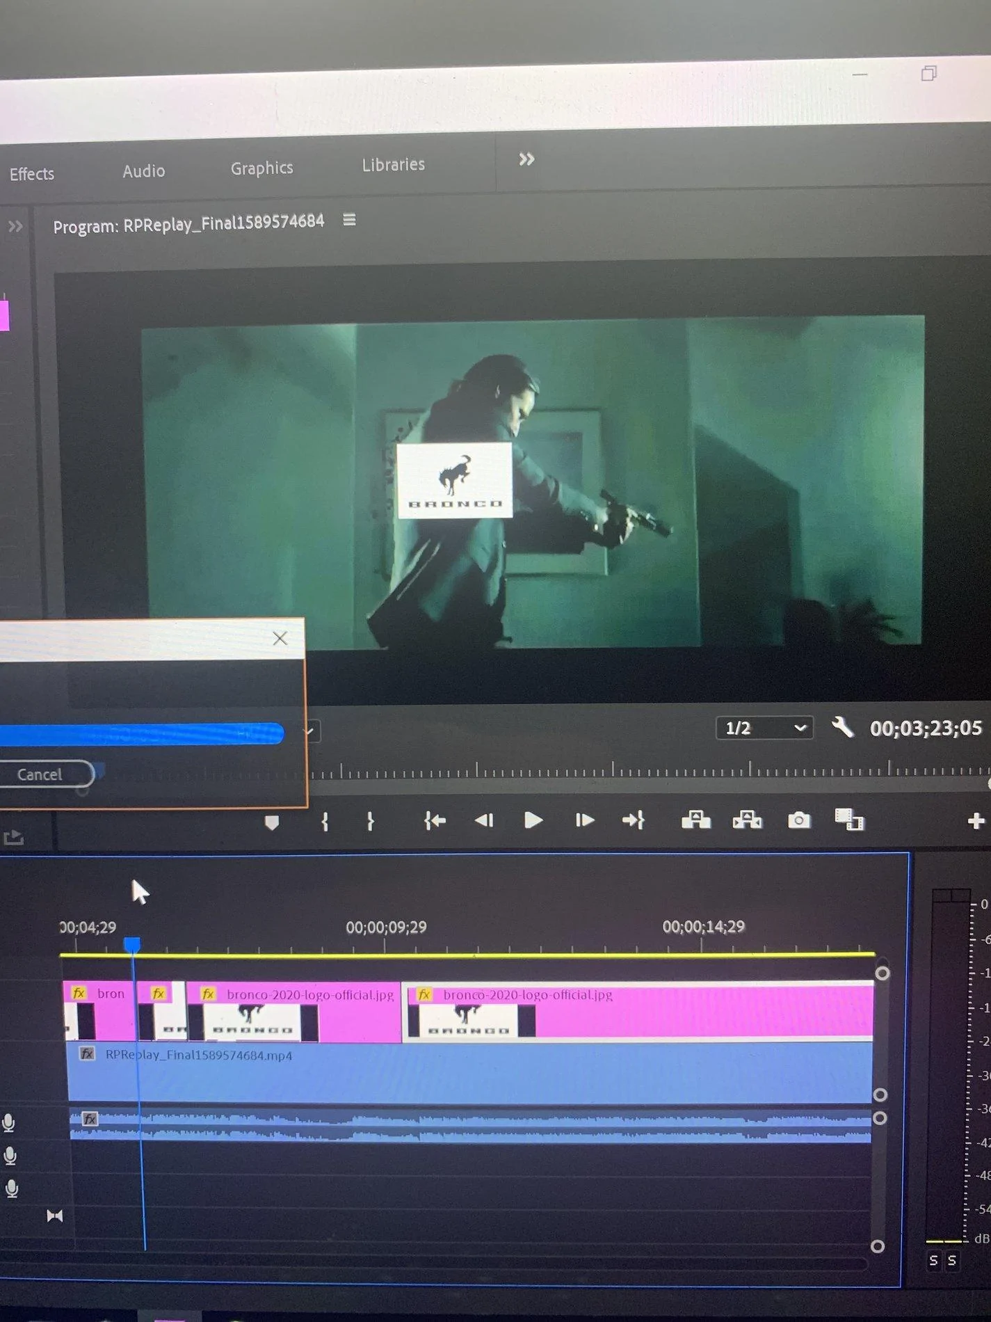This screenshot has width=991, height=1322.
Task: Click the fx badge on the RPReplay video clip
Action: [87, 1053]
